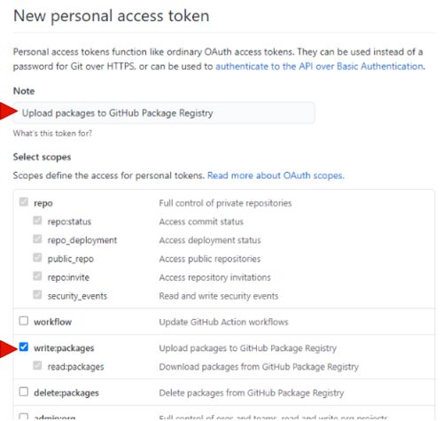Toggle the public_repo checkbox

click(x=37, y=258)
